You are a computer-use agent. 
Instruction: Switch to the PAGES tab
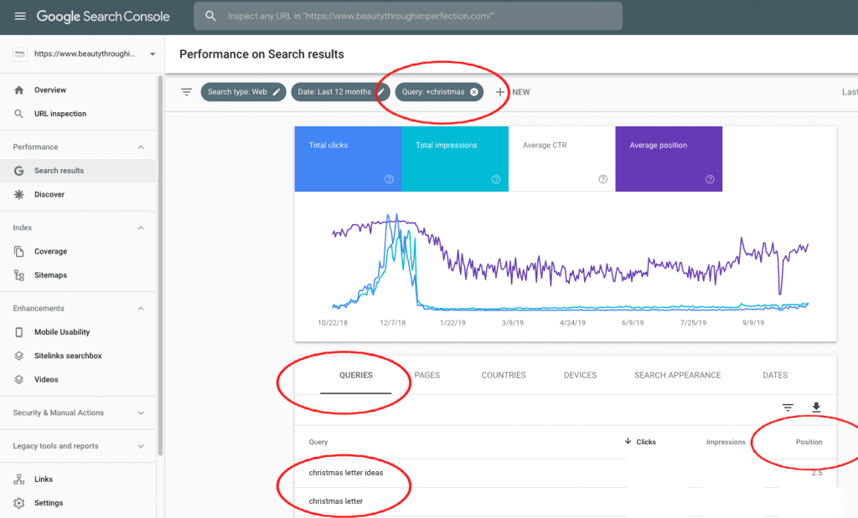pos(427,375)
